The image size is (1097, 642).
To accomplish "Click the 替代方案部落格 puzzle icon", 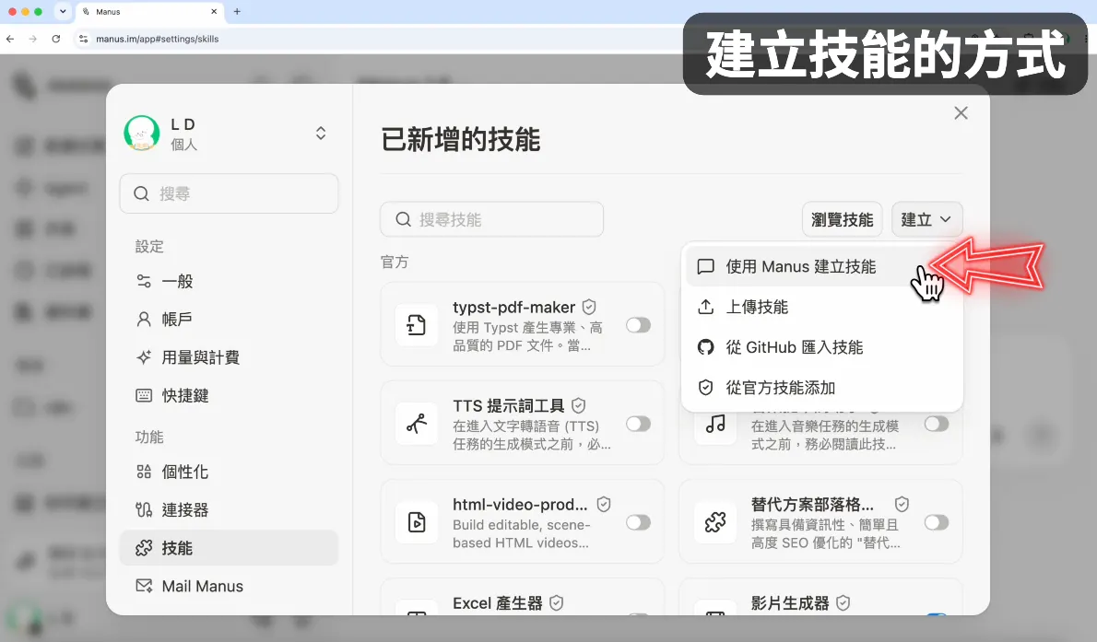I will click(x=715, y=522).
